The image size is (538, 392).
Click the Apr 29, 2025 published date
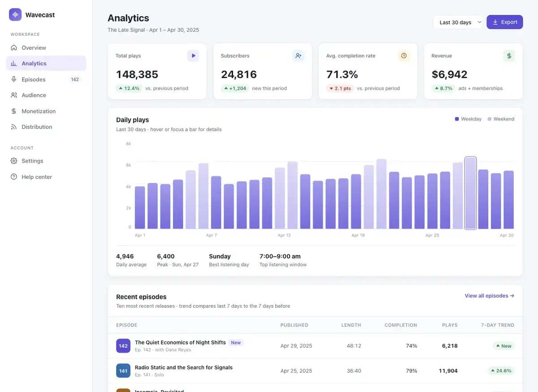[296, 346]
